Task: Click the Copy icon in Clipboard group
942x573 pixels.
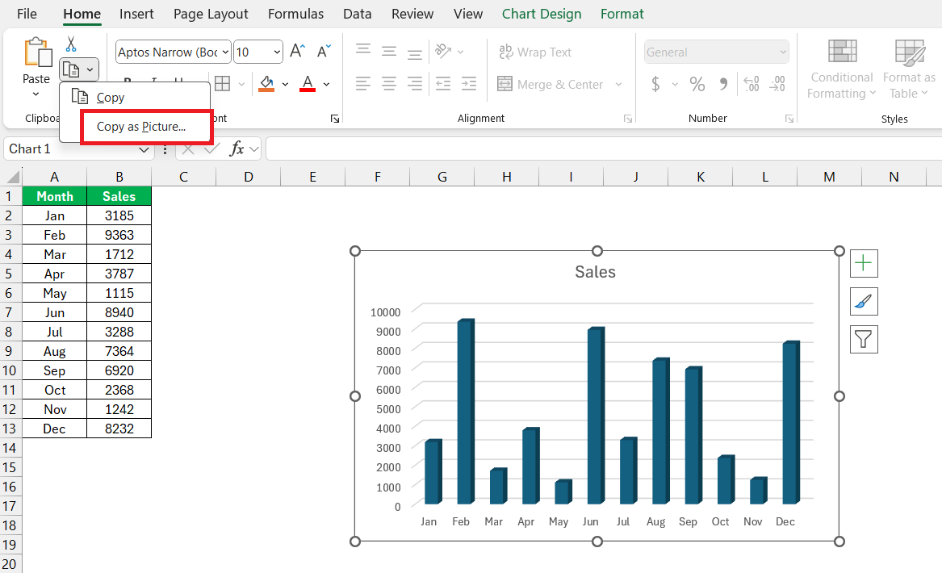Action: (71, 69)
